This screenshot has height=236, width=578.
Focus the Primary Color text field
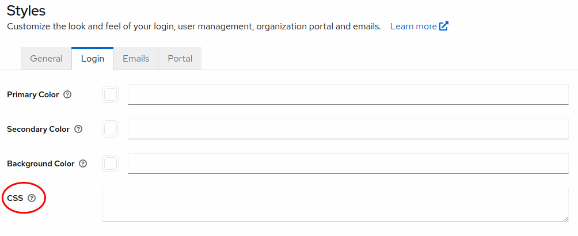tap(348, 94)
